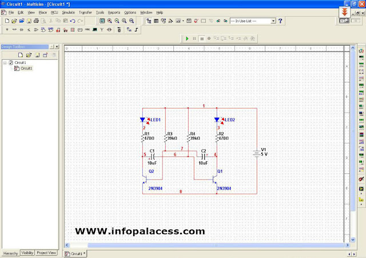Click the Place CMOS component icon

pyautogui.click(x=51, y=30)
